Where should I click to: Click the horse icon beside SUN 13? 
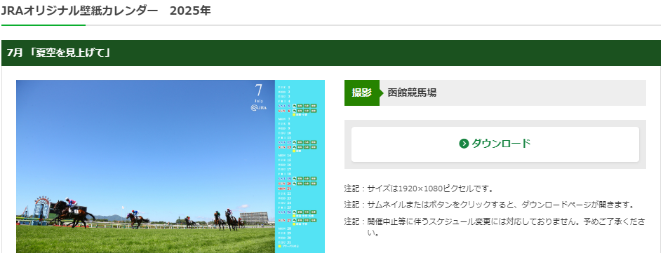(294, 147)
